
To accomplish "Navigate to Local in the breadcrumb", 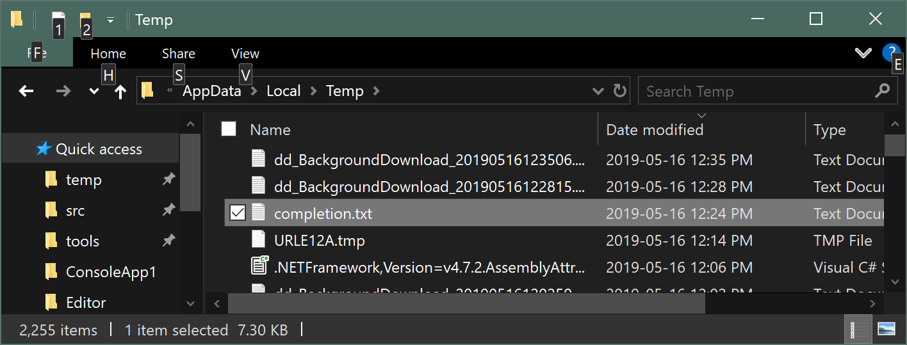I will pos(284,91).
